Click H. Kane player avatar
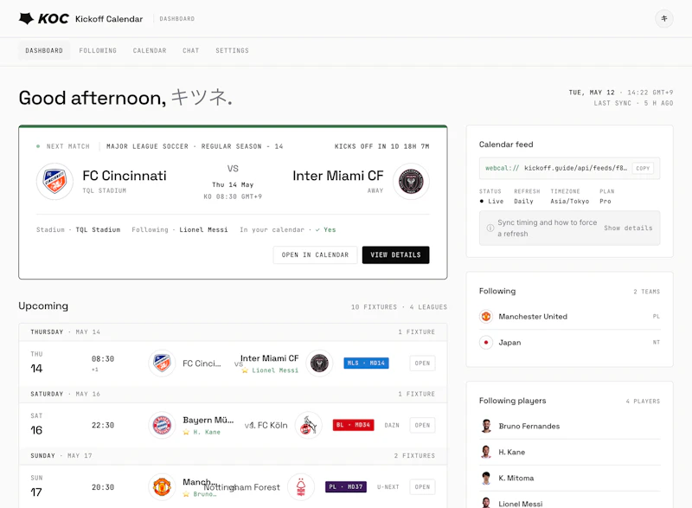 (x=486, y=452)
